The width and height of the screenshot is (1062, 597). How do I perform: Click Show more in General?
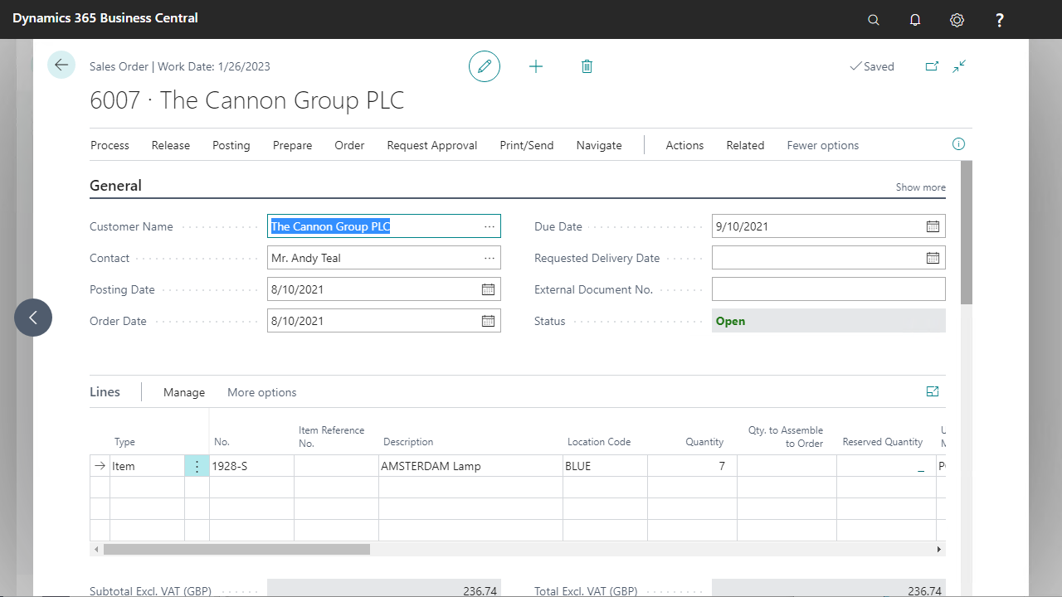click(921, 187)
